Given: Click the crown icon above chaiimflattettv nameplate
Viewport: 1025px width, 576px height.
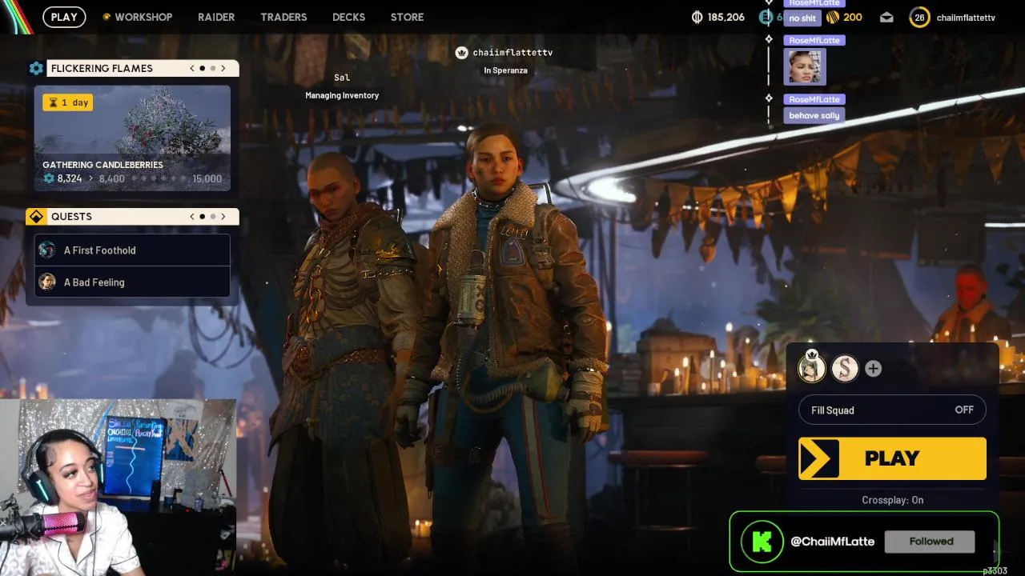Looking at the screenshot, I should pos(461,52).
